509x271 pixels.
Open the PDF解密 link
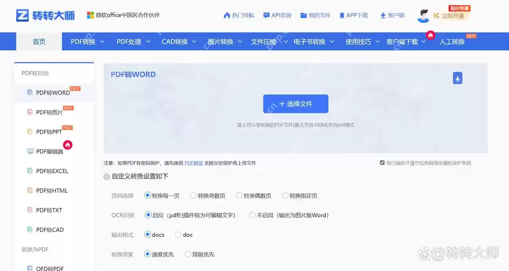(x=193, y=163)
